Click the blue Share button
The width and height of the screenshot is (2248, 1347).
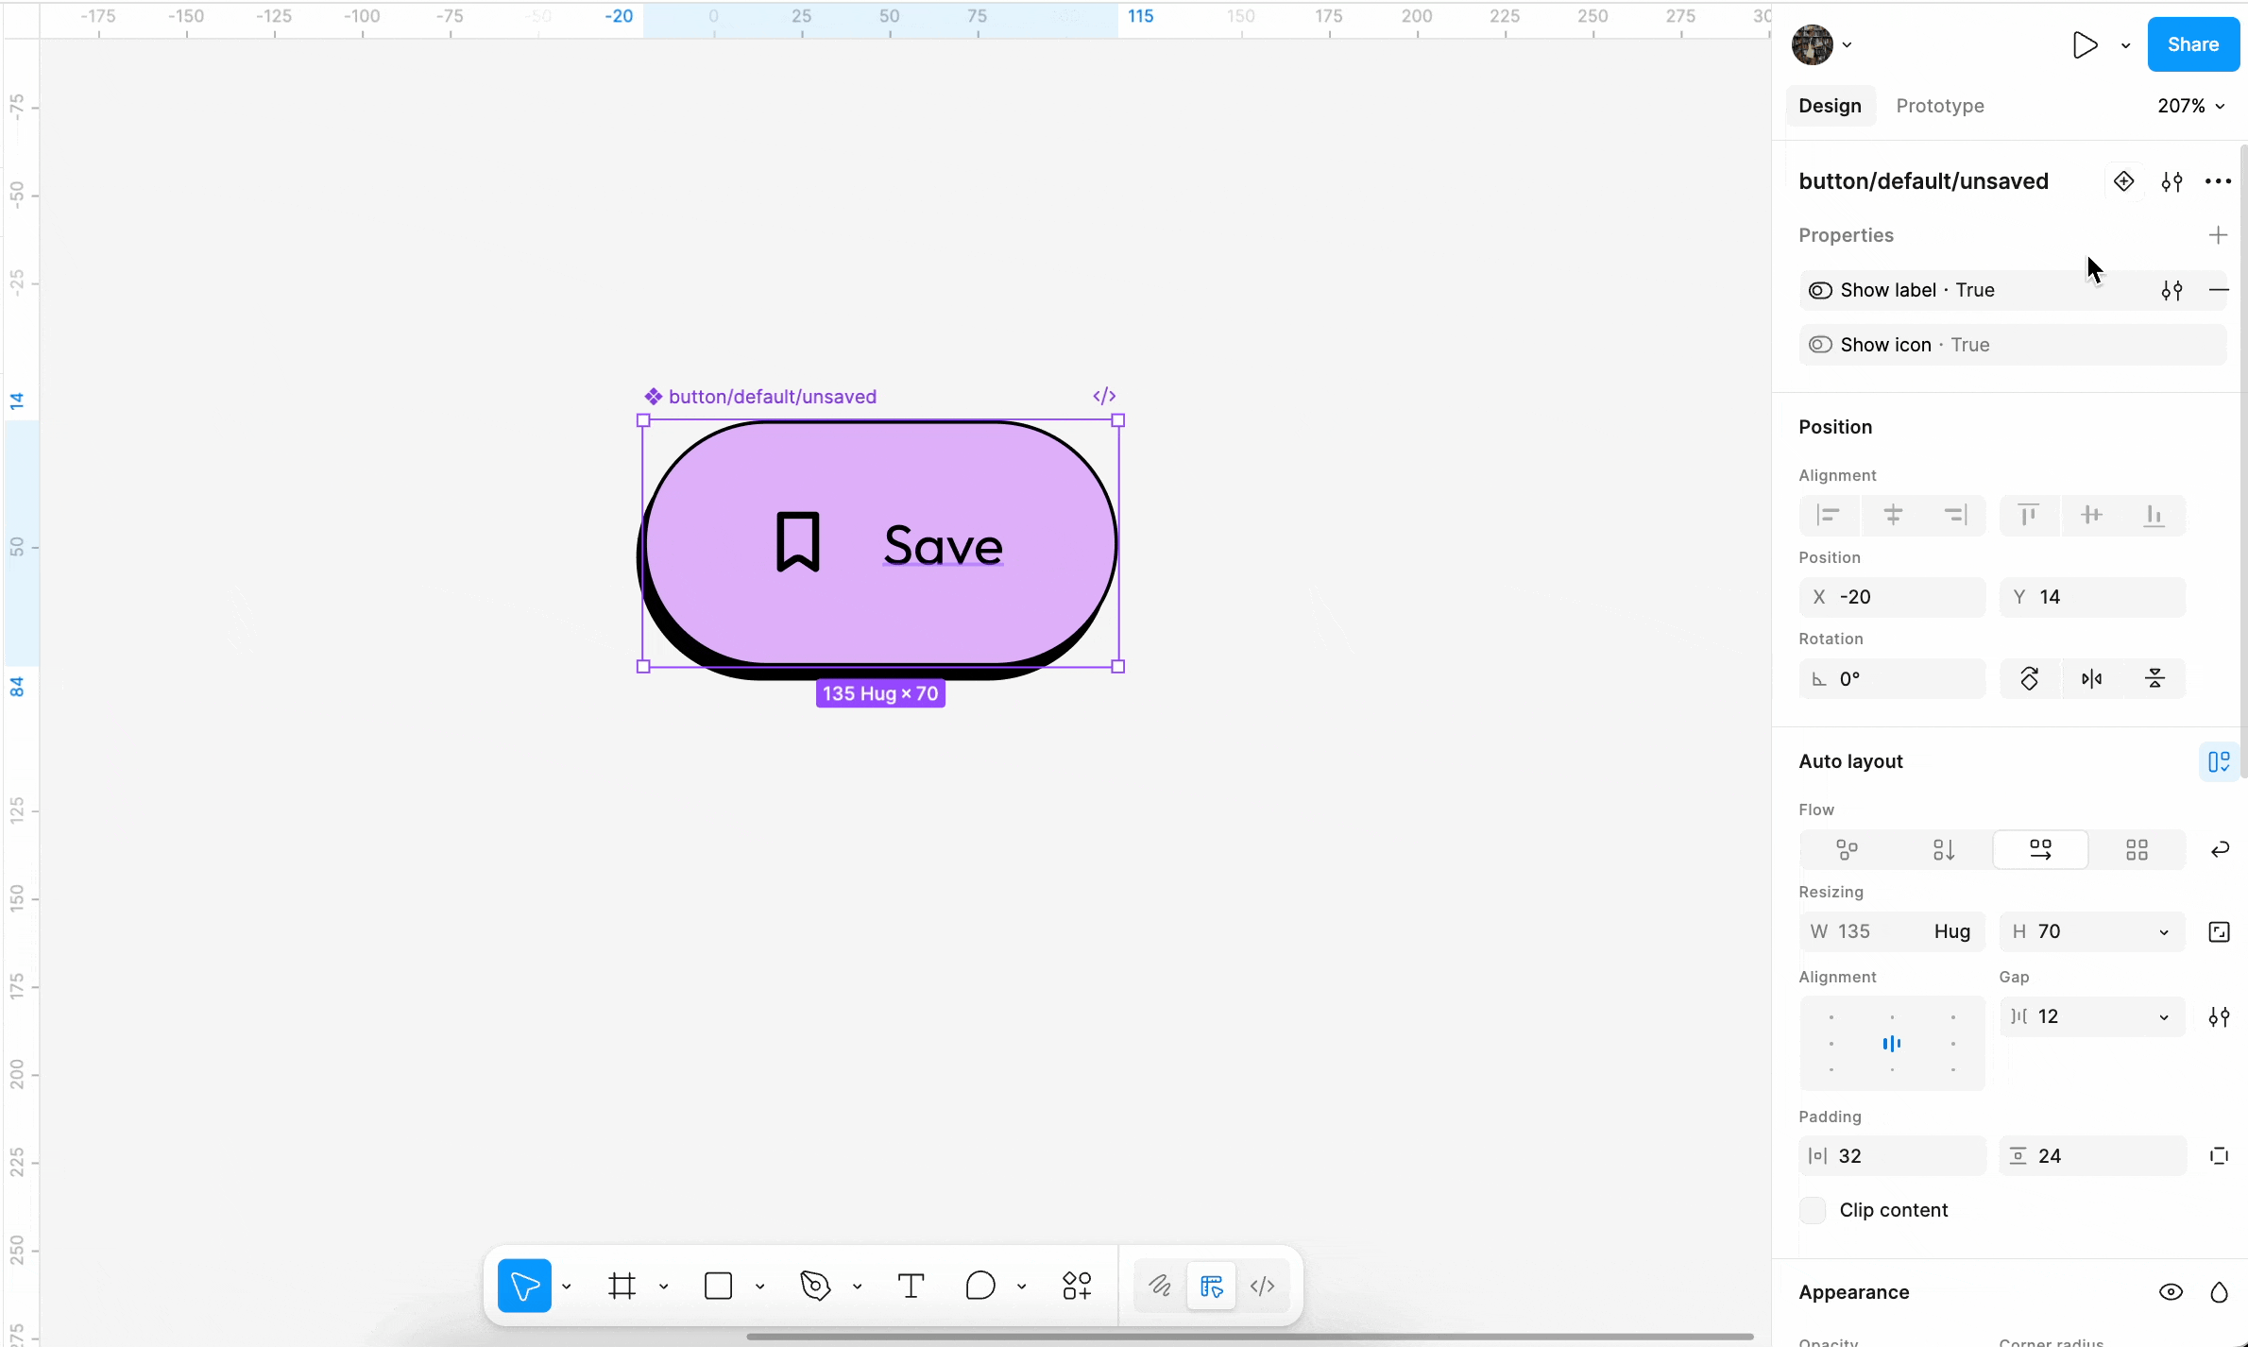(2192, 44)
